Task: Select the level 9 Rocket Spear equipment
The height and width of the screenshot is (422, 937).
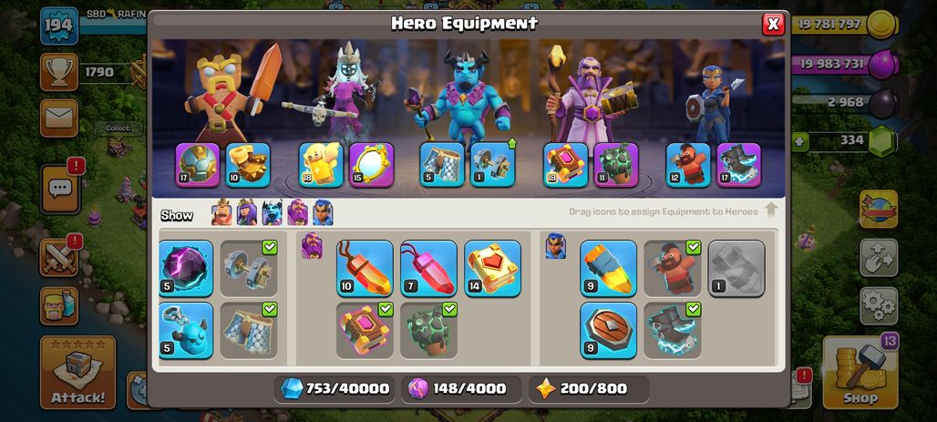Action: (x=608, y=268)
